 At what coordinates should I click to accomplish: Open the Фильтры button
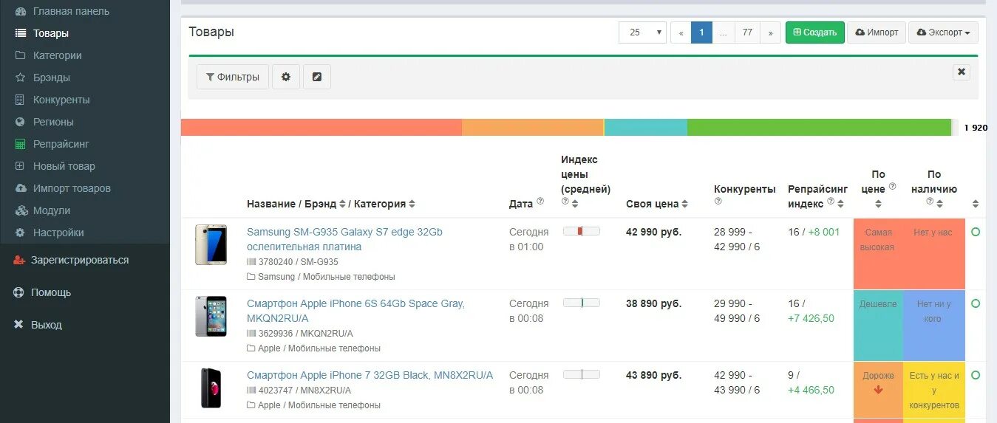click(233, 77)
